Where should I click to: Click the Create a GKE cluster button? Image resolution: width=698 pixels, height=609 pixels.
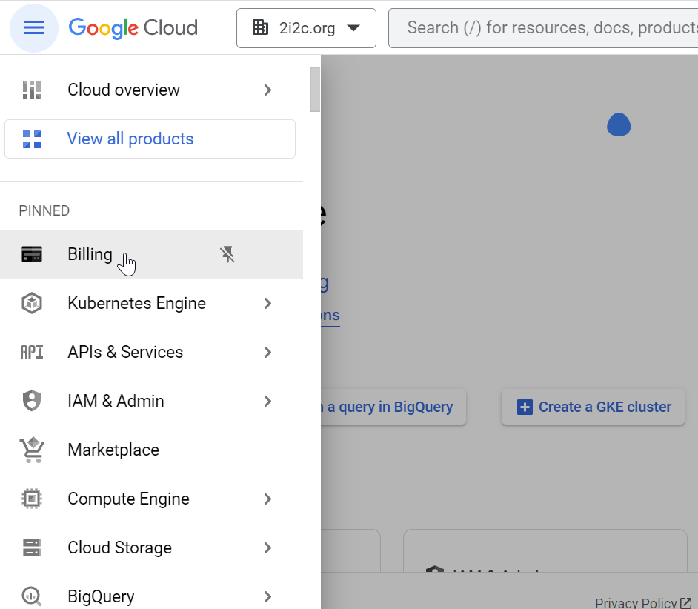(593, 407)
